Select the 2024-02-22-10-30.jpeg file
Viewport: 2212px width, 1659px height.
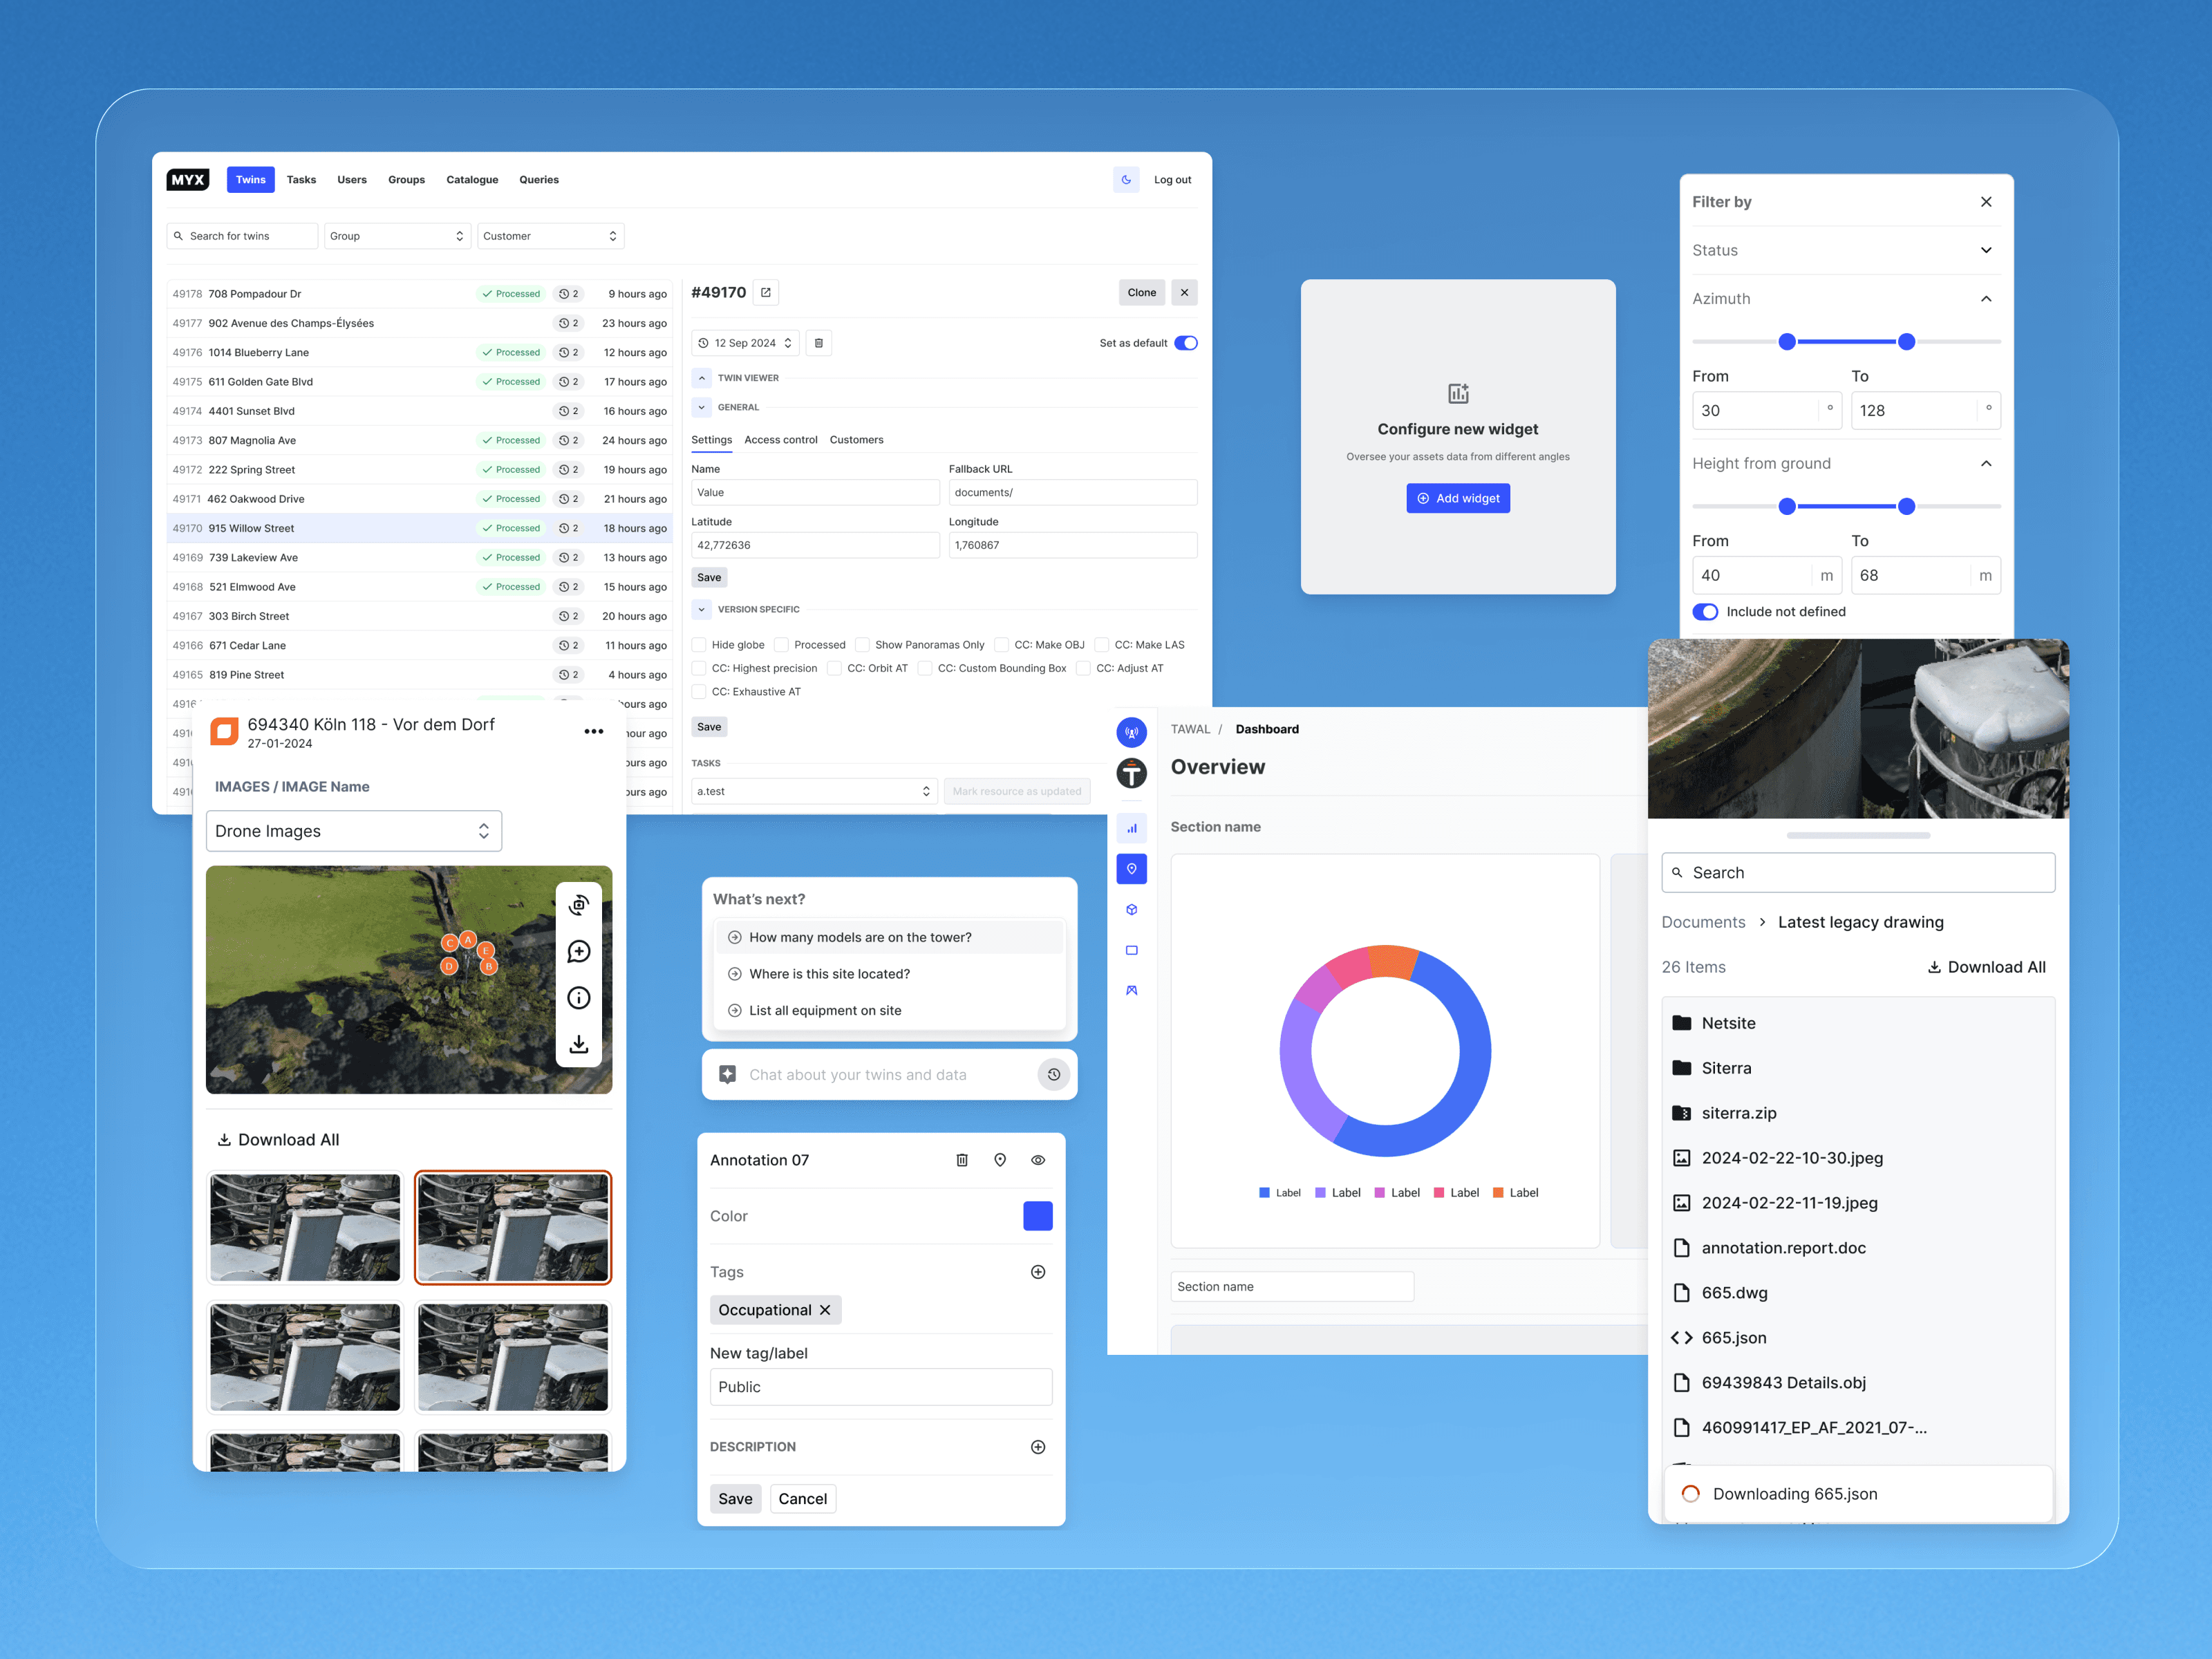coord(1791,1158)
